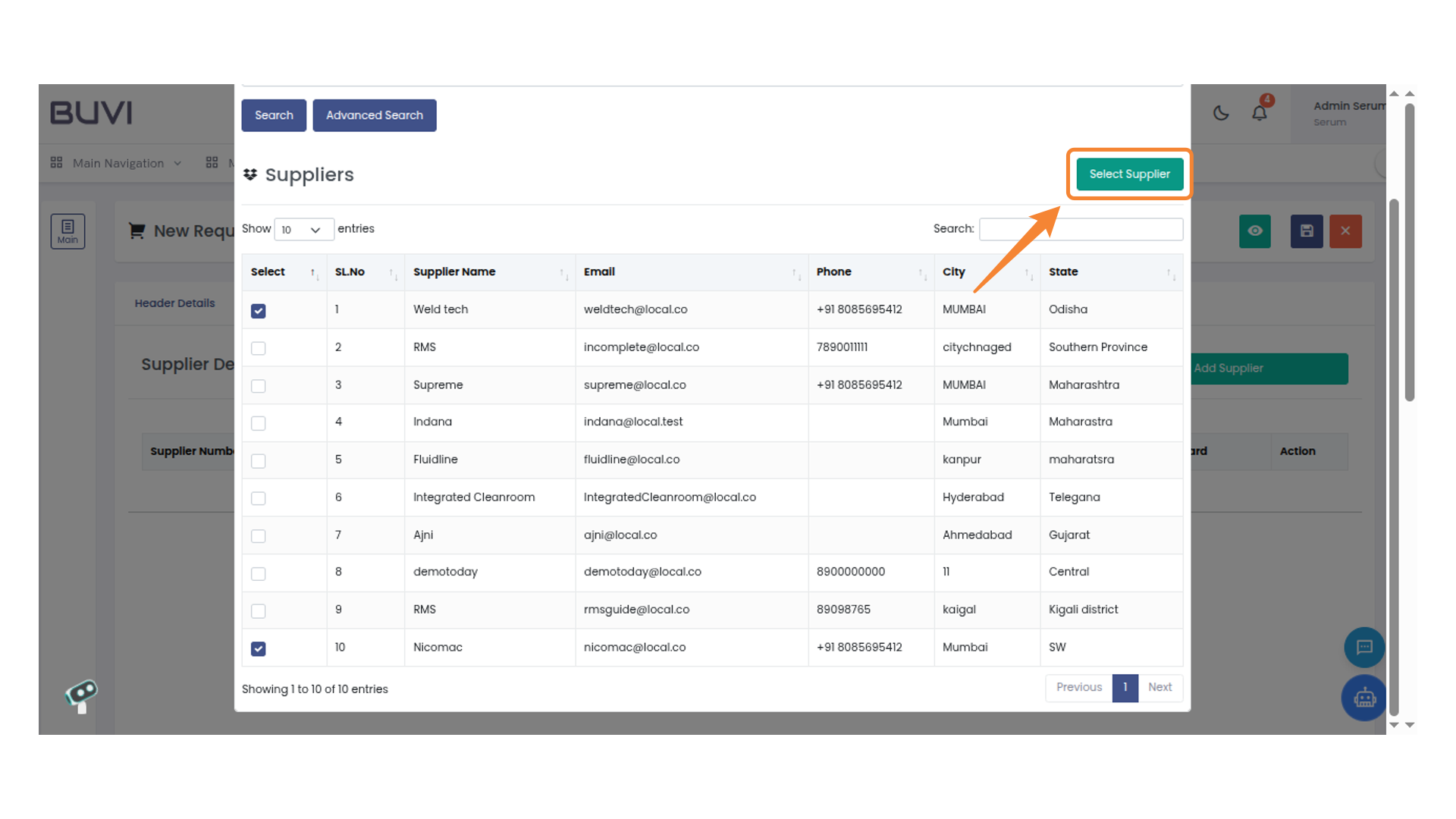Click the red X cancel icon
Image resolution: width=1456 pixels, height=819 pixels.
(1345, 231)
